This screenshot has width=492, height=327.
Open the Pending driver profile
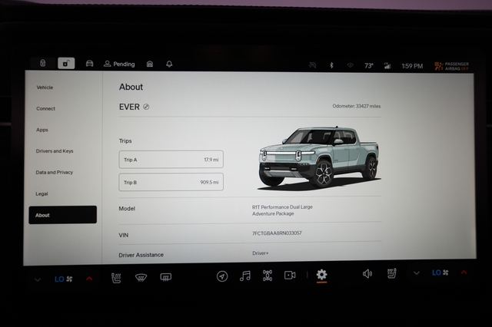click(119, 64)
